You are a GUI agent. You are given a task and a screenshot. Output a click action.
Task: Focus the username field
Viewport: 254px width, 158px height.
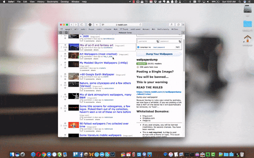tap(148, 41)
